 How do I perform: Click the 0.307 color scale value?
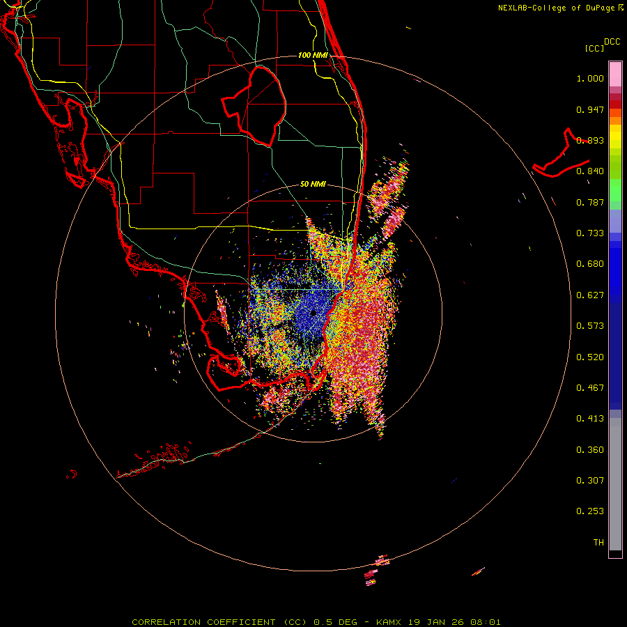tap(590, 481)
